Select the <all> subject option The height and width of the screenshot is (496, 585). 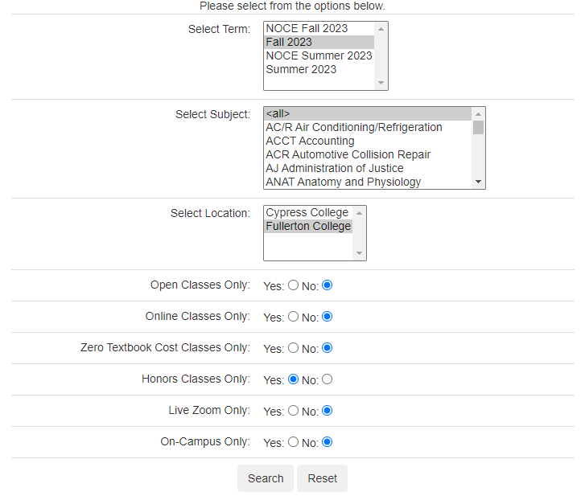tap(368, 113)
